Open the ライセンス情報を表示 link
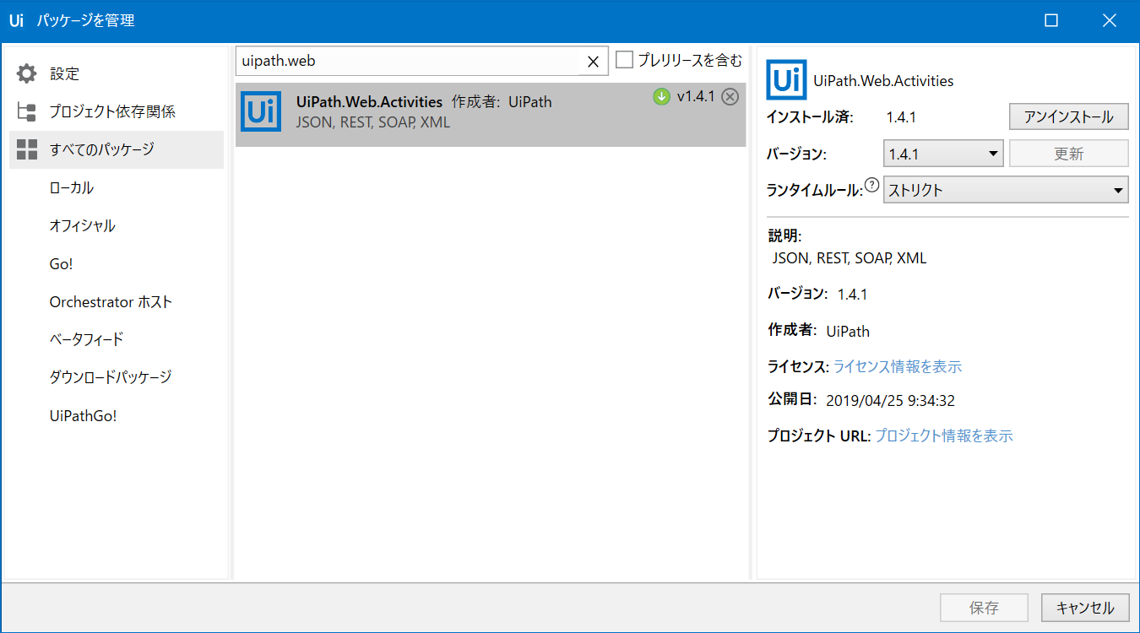The image size is (1140, 633). click(x=898, y=366)
